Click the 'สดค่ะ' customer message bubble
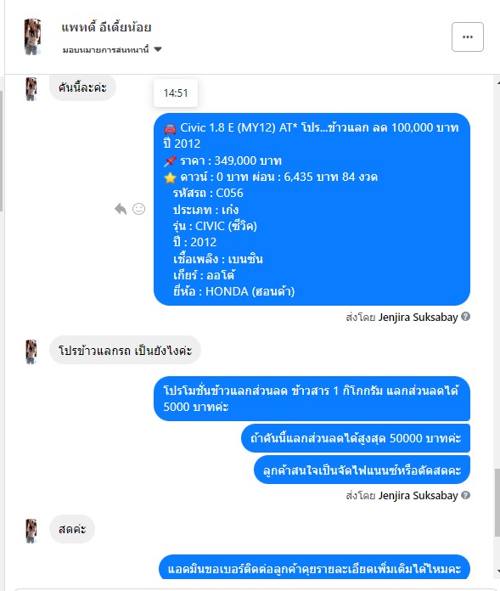The height and width of the screenshot is (591, 500). 72,529
